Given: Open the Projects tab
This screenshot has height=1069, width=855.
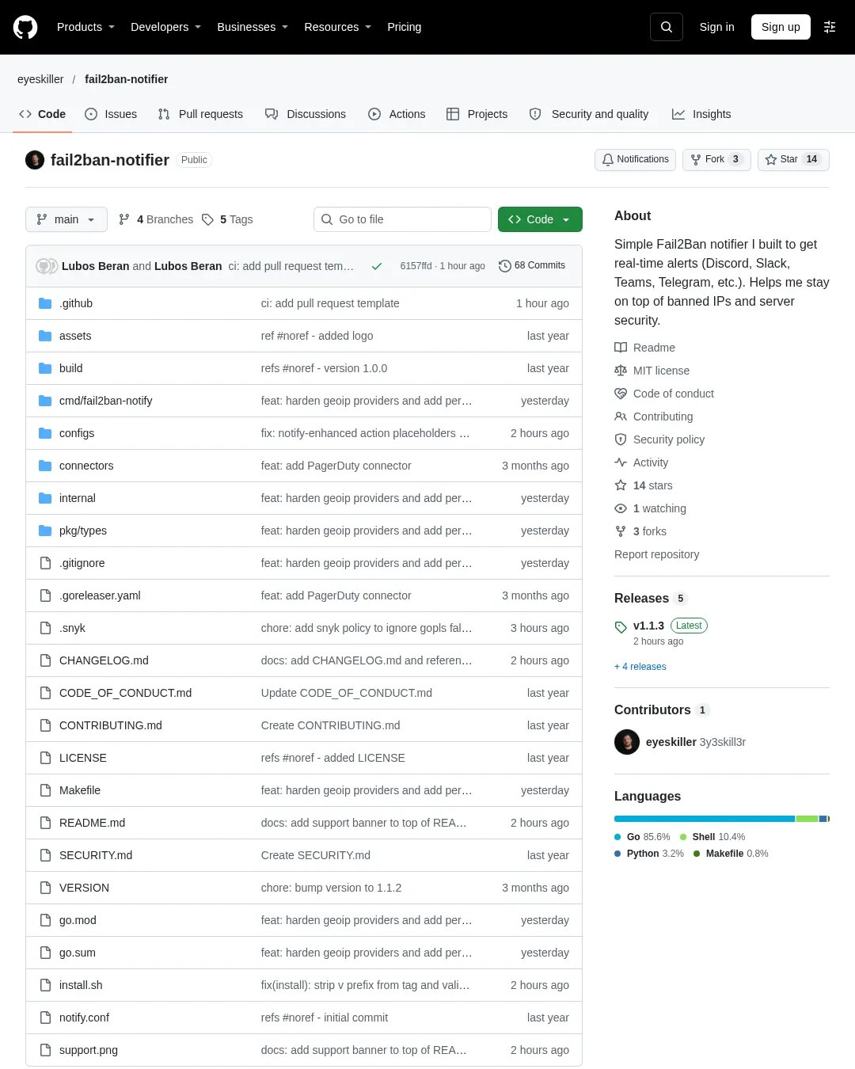Looking at the screenshot, I should (477, 114).
